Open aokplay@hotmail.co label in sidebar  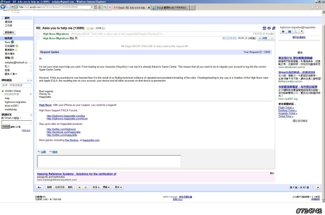pyautogui.click(x=16, y=62)
